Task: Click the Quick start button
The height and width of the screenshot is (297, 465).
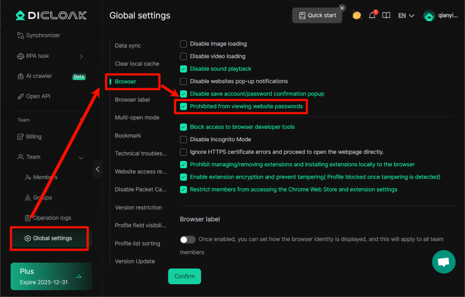Action: coord(317,15)
